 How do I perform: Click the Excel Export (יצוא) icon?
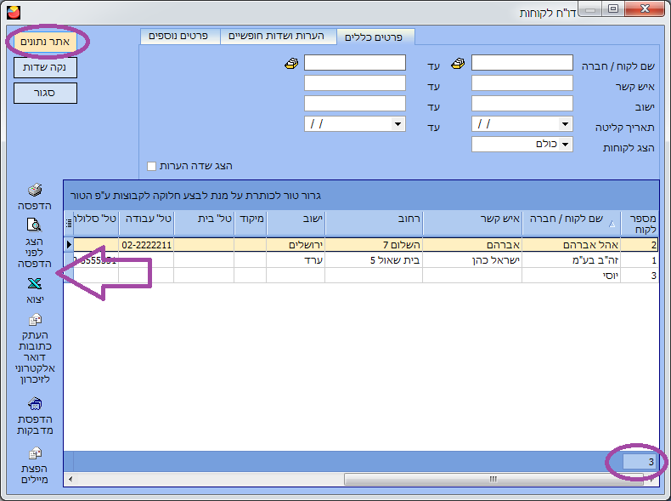35,284
